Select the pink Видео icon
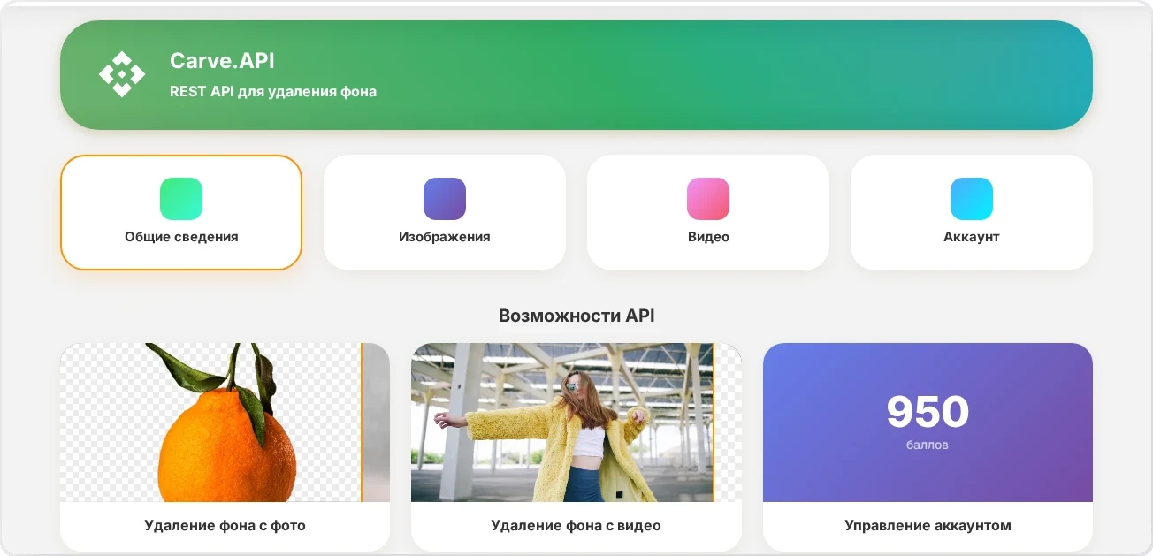 pyautogui.click(x=708, y=199)
